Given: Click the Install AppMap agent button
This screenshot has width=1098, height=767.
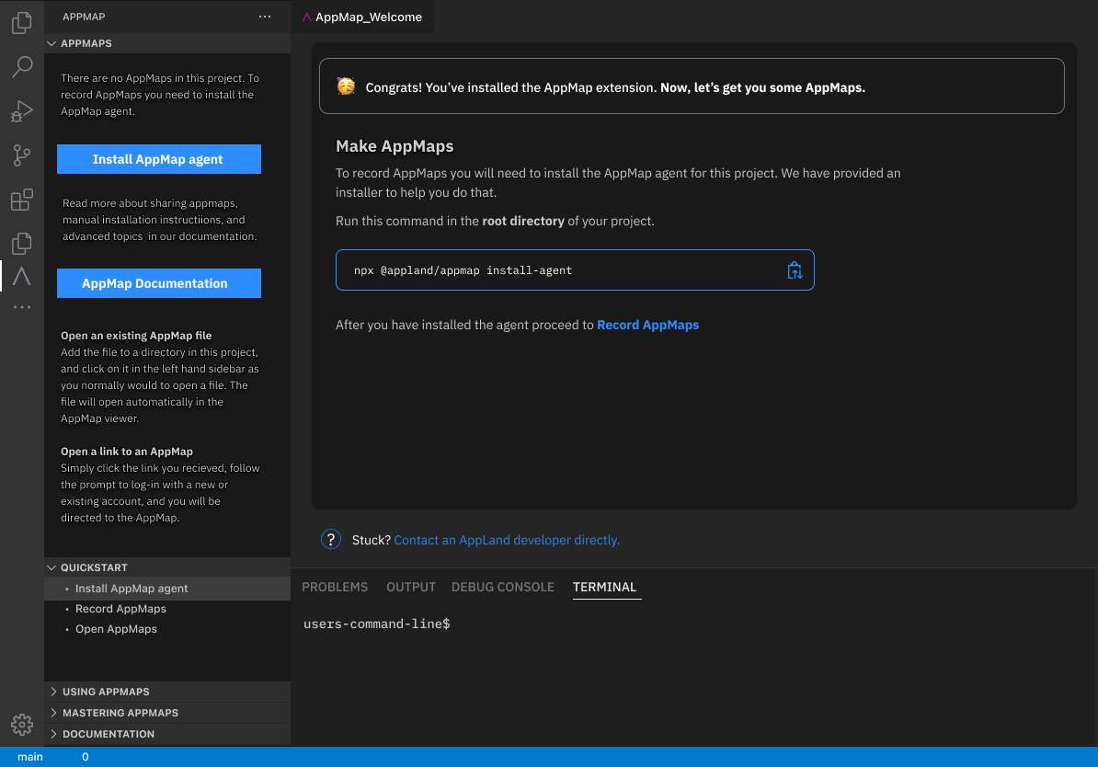Looking at the screenshot, I should coord(158,158).
